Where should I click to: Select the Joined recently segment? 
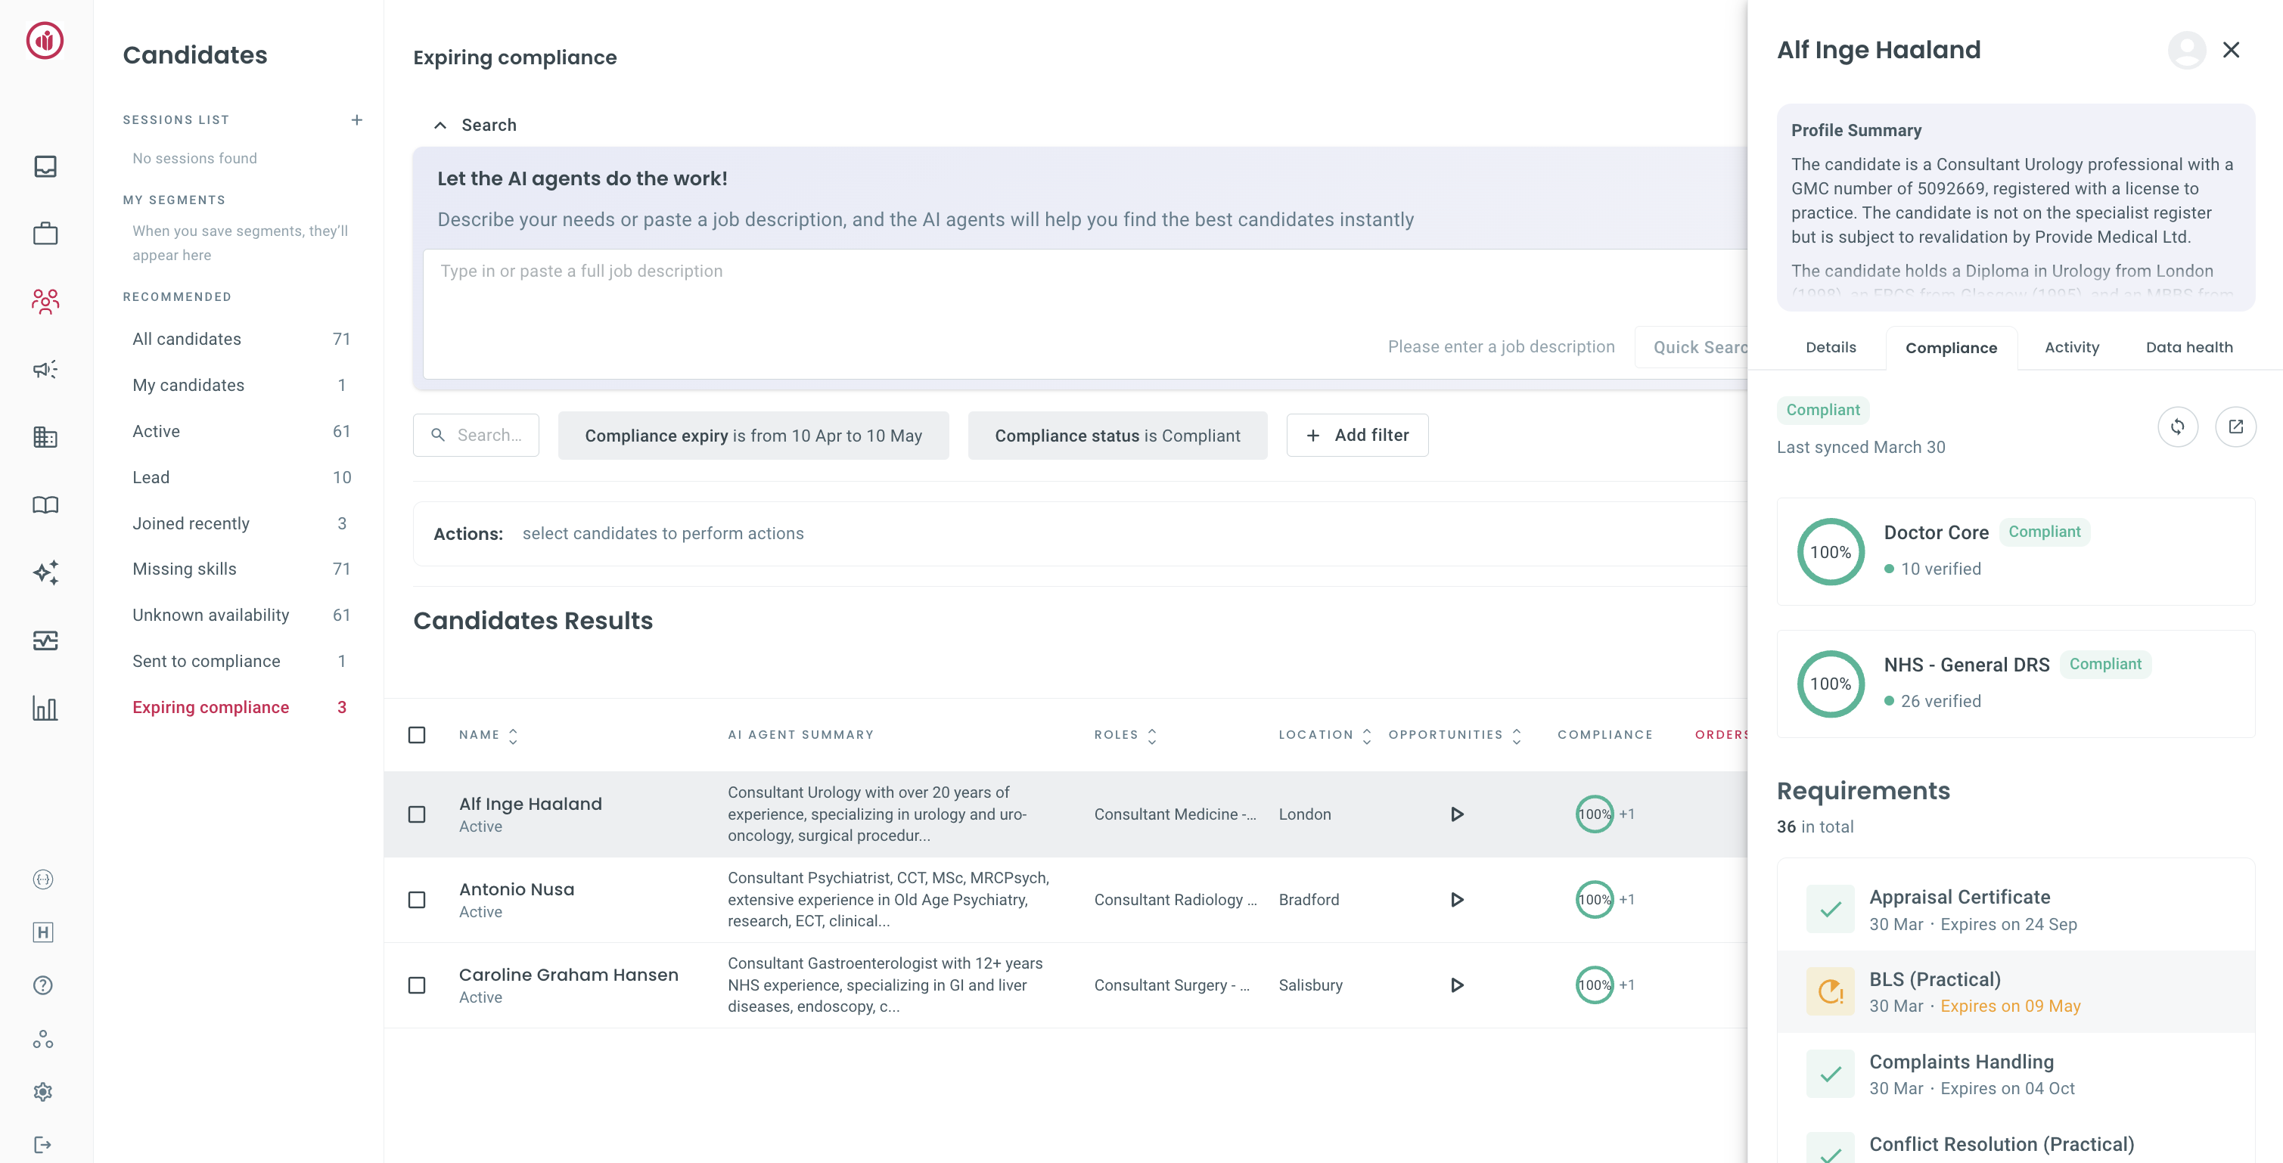pyautogui.click(x=241, y=523)
